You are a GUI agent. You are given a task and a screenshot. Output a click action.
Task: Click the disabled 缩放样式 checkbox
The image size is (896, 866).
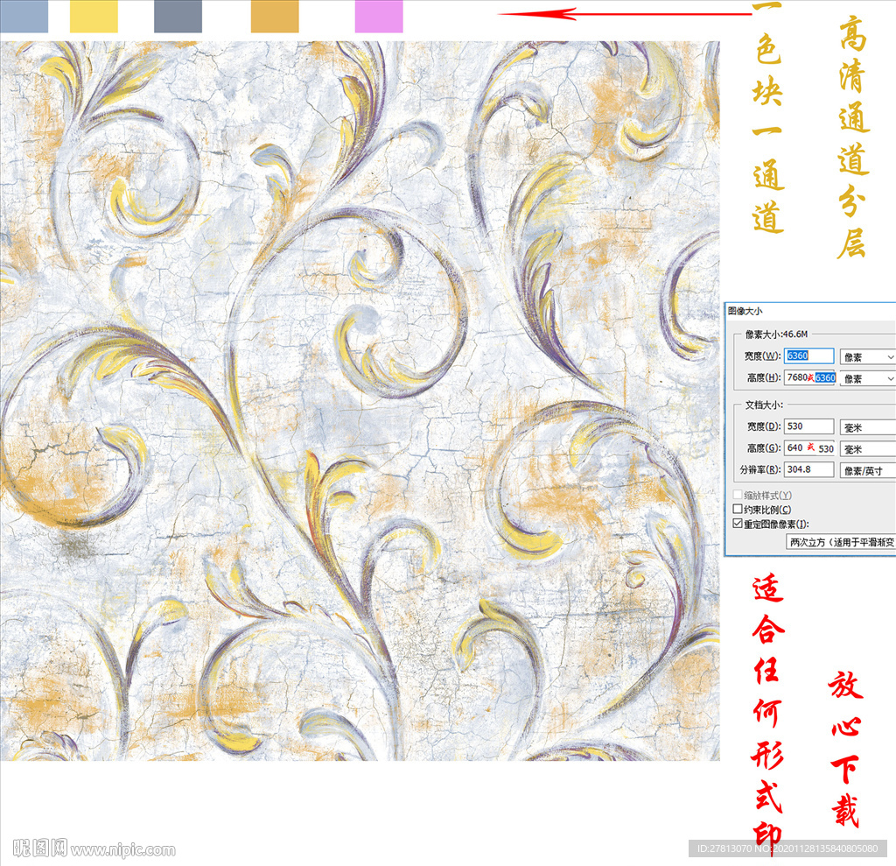[738, 494]
